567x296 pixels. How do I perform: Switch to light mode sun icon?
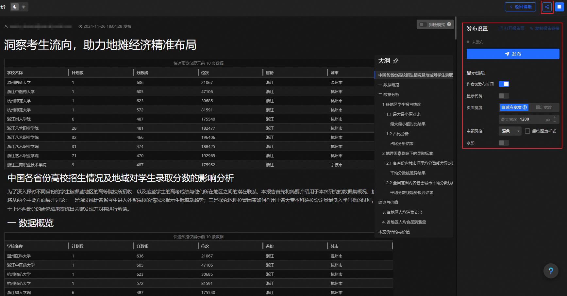coord(24,7)
